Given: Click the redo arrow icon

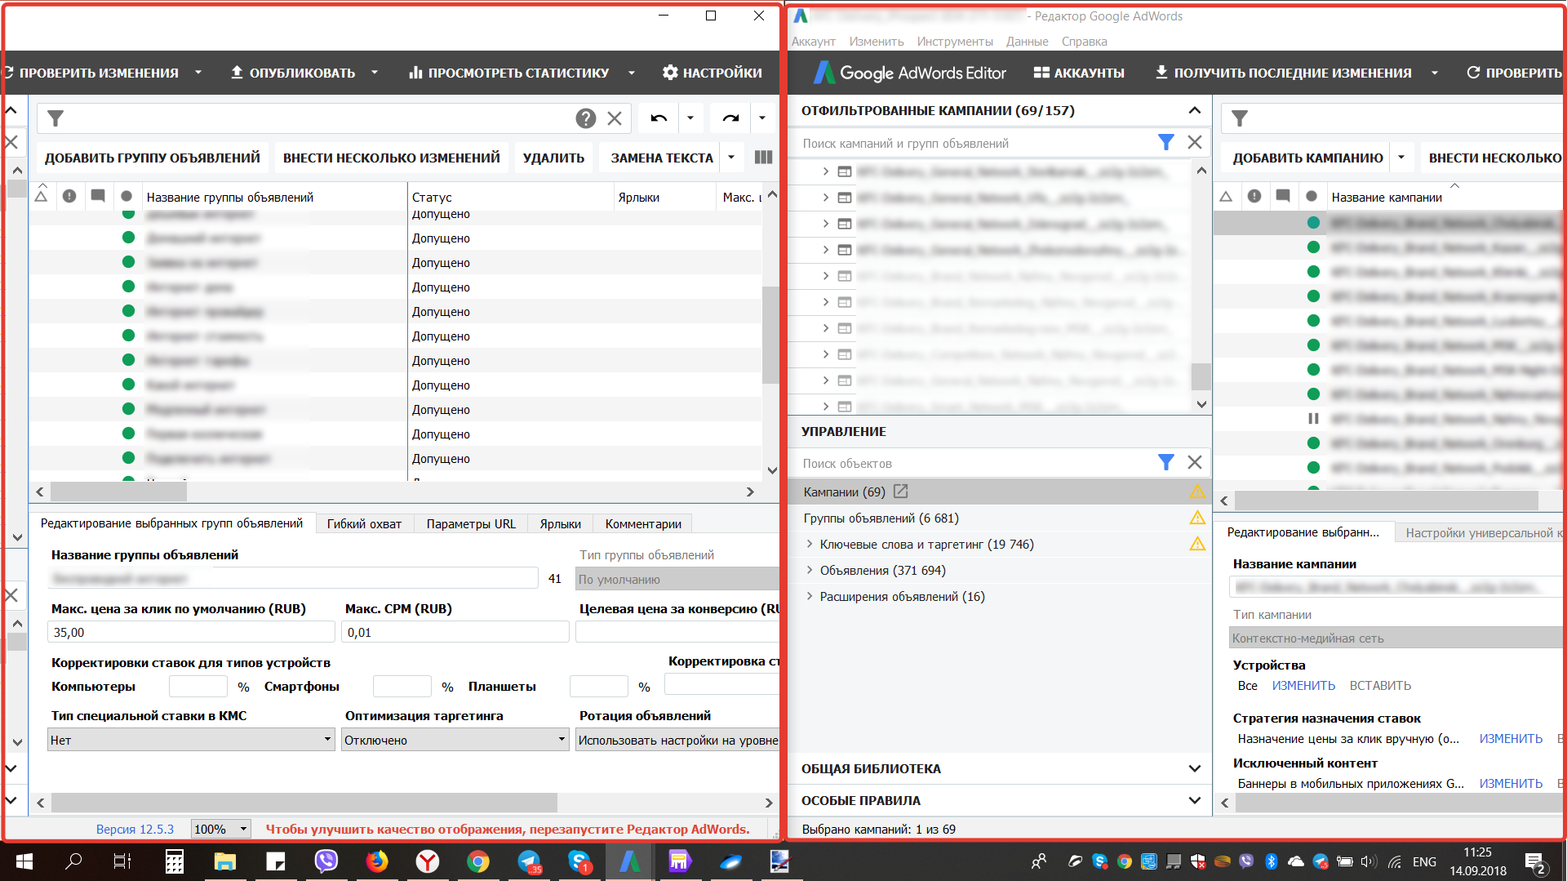Looking at the screenshot, I should pos(730,118).
